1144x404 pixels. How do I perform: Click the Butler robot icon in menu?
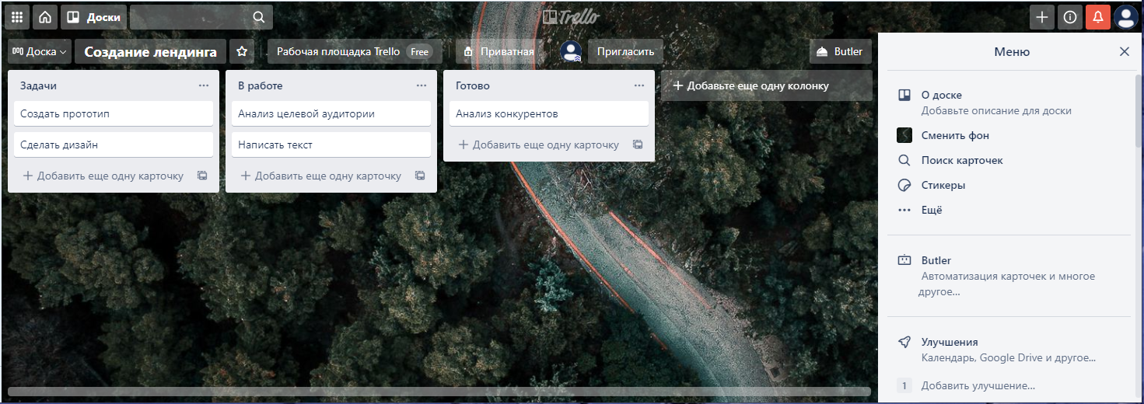pyautogui.click(x=904, y=260)
